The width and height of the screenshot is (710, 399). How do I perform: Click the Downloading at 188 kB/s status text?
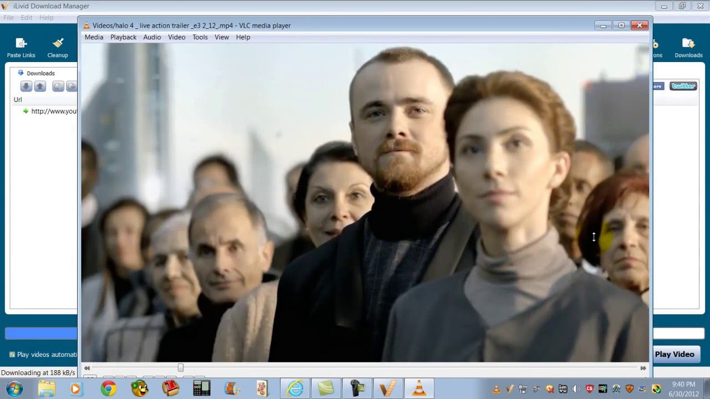pos(38,373)
